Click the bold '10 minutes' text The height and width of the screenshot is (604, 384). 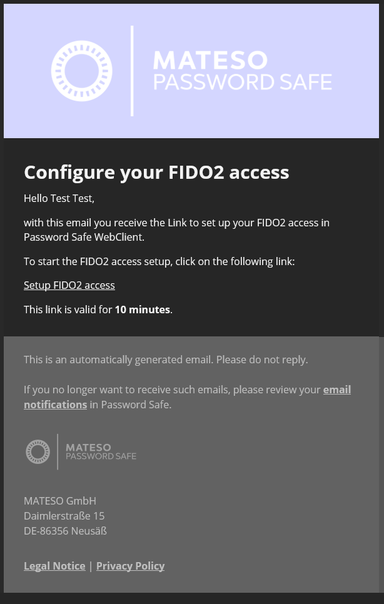(x=142, y=310)
